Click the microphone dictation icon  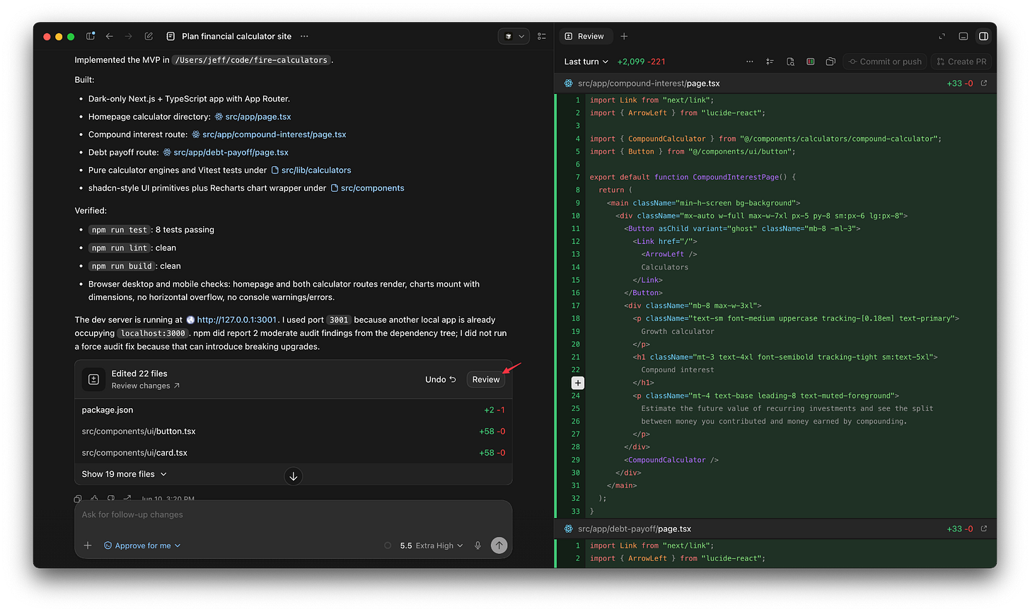pyautogui.click(x=478, y=545)
